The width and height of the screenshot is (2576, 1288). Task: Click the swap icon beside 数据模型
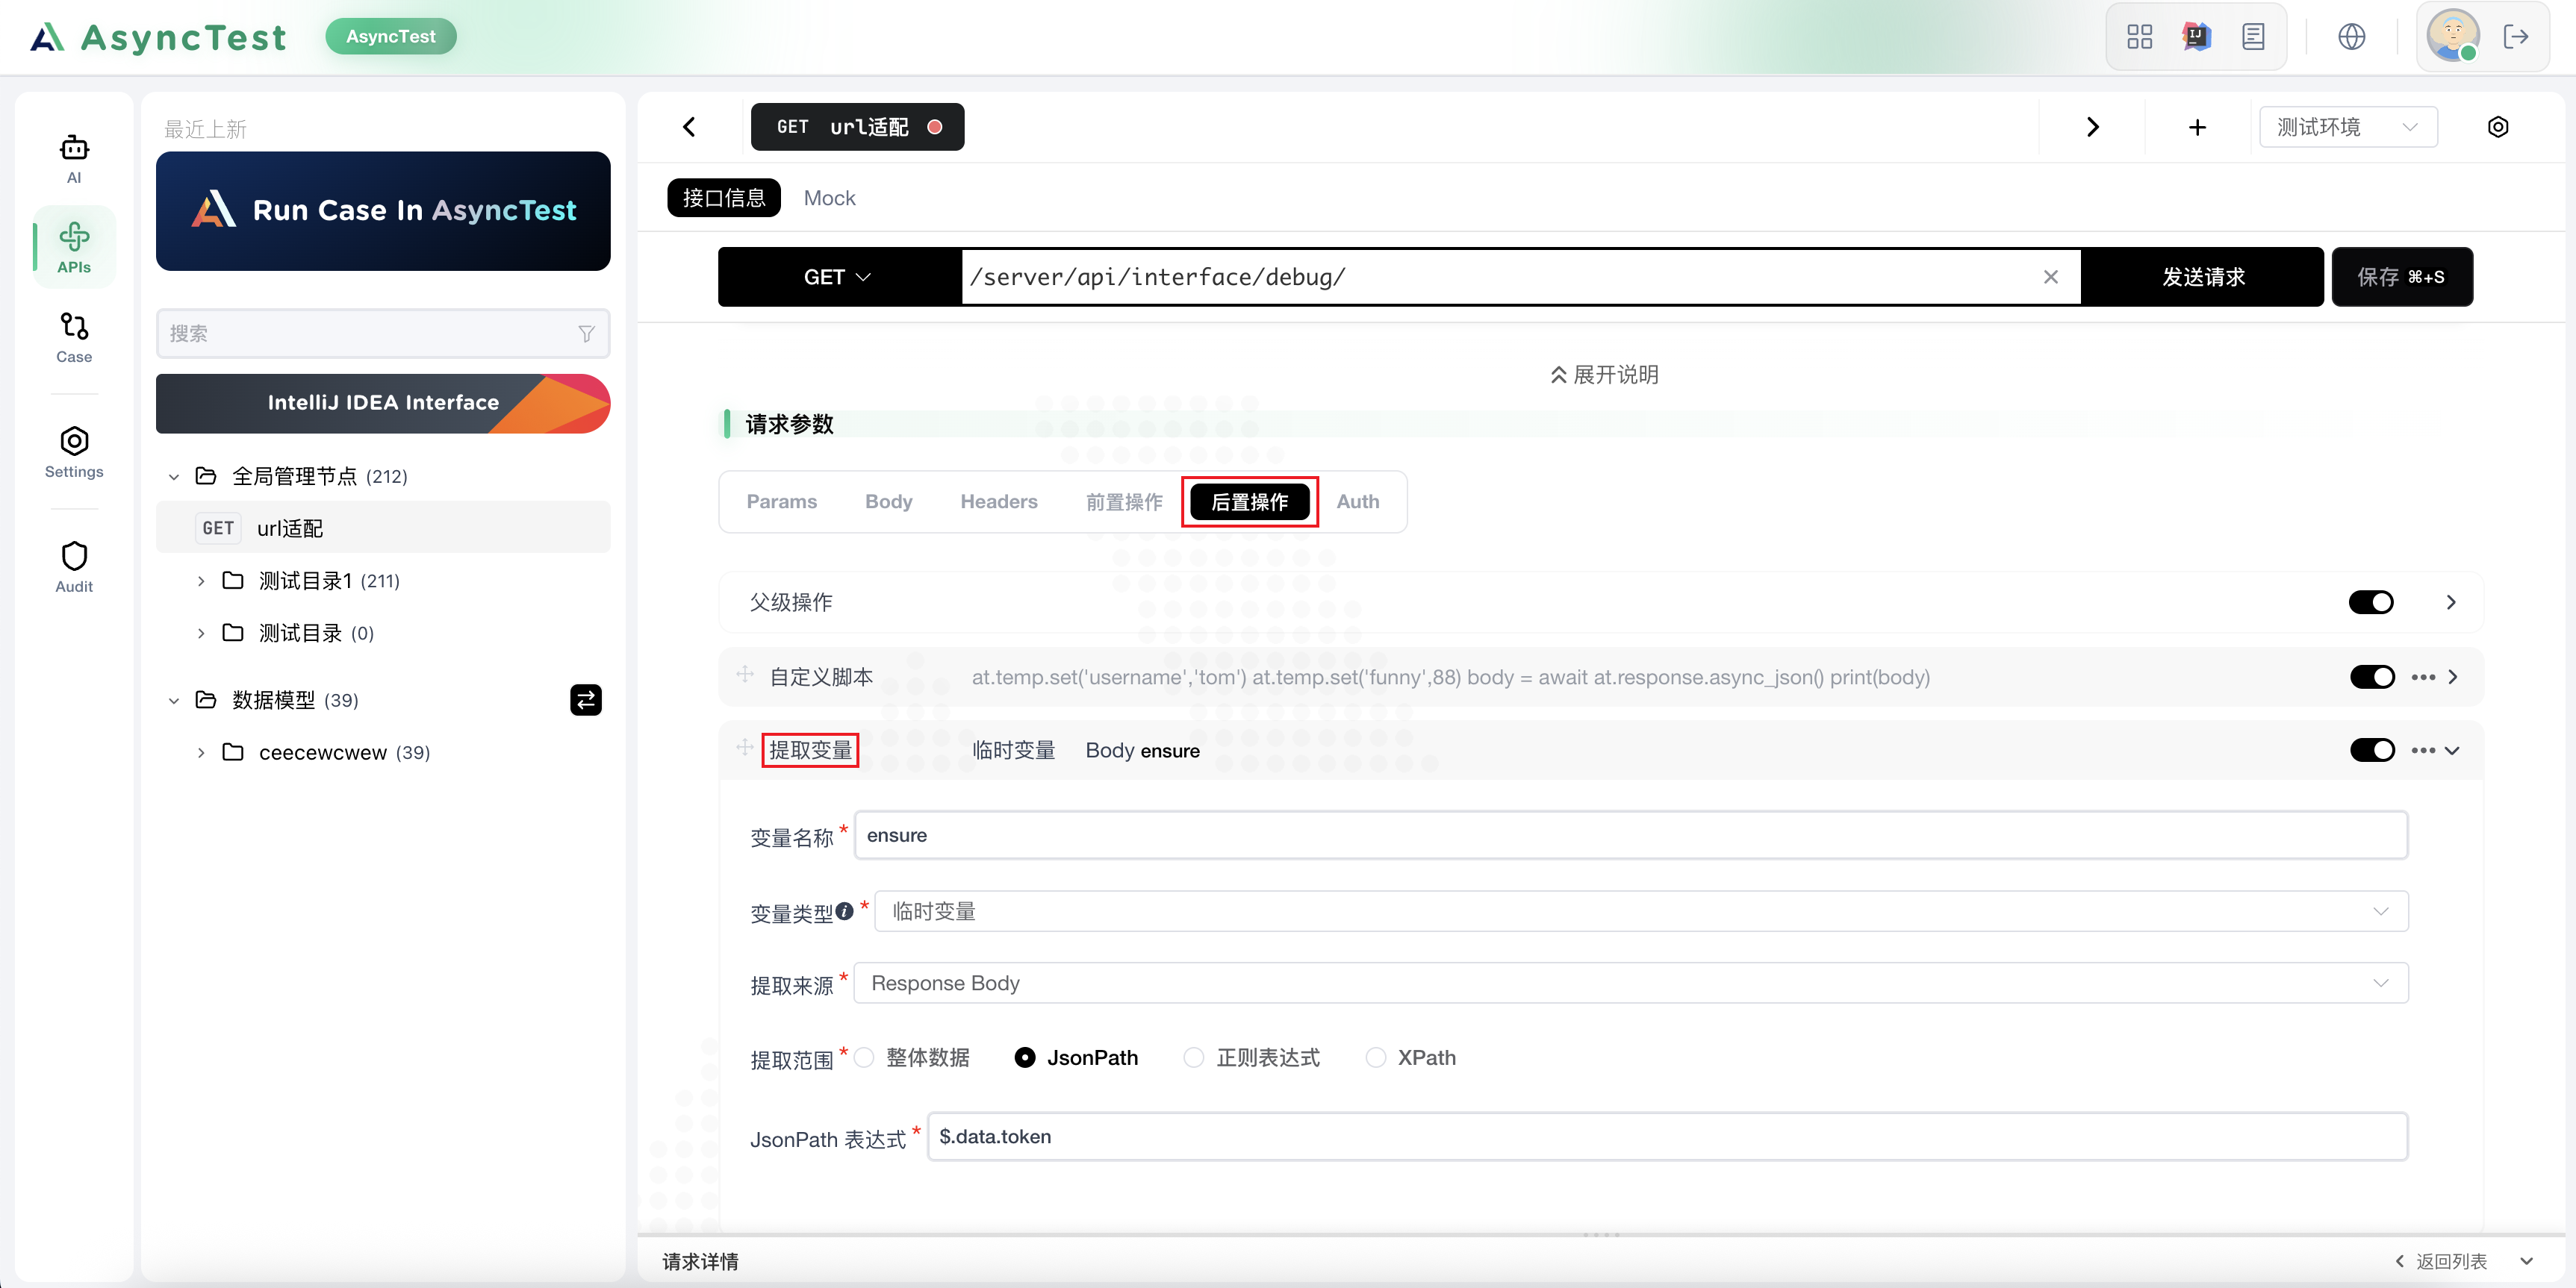(x=586, y=699)
